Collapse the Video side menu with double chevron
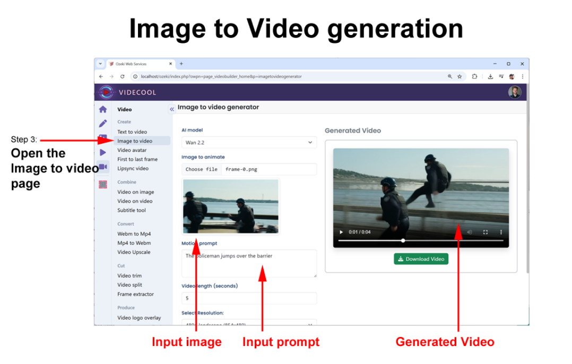Image resolution: width=572 pixels, height=364 pixels. pos(172,109)
